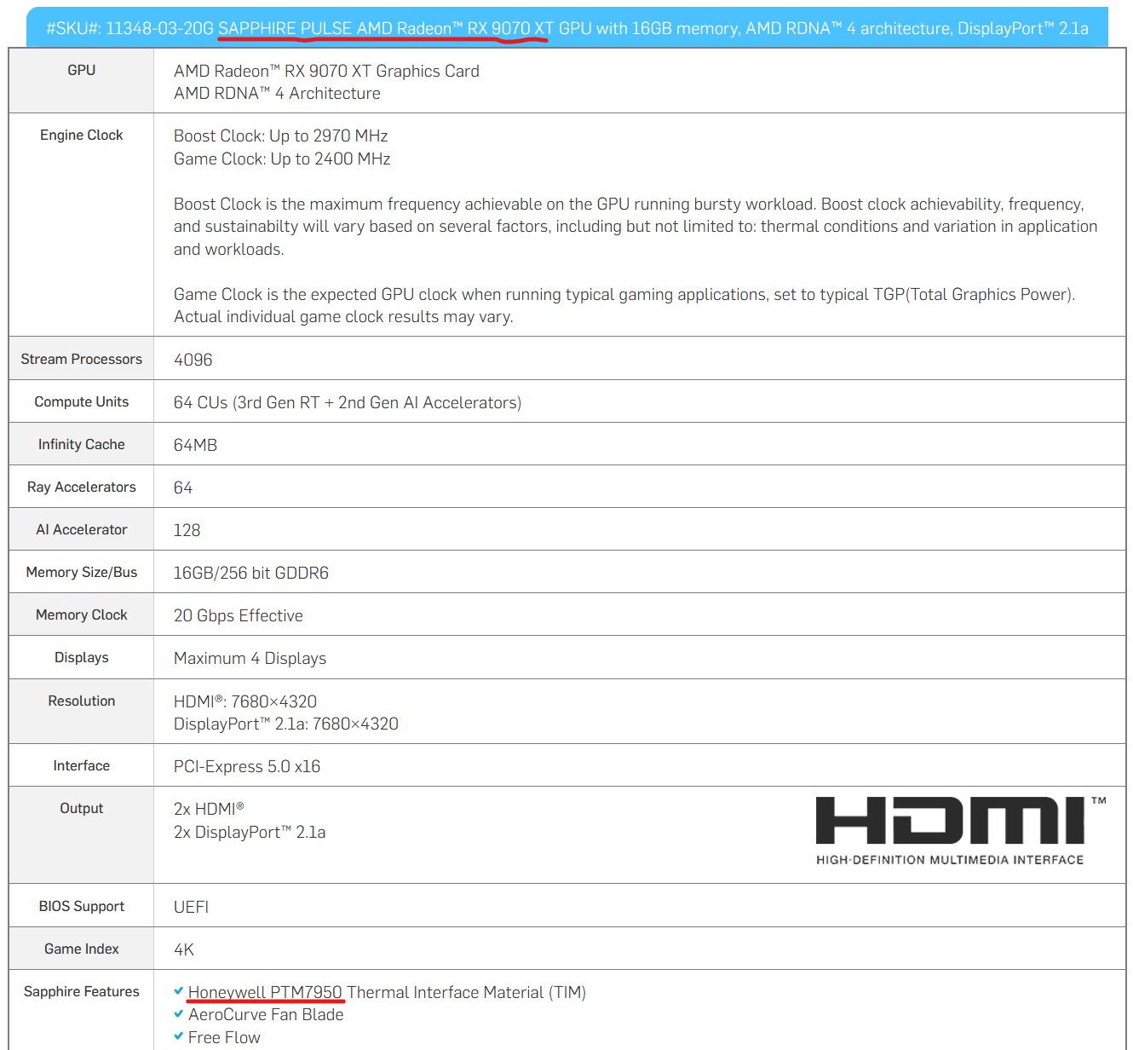Click the Maximum 4 Displays value
The height and width of the screenshot is (1050, 1133).
250,658
